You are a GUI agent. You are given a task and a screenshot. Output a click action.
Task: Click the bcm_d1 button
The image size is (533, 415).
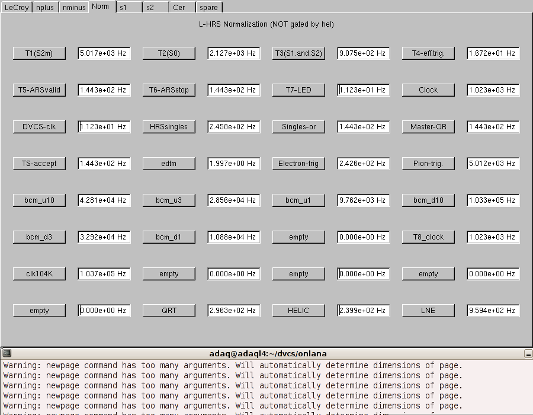[169, 237]
